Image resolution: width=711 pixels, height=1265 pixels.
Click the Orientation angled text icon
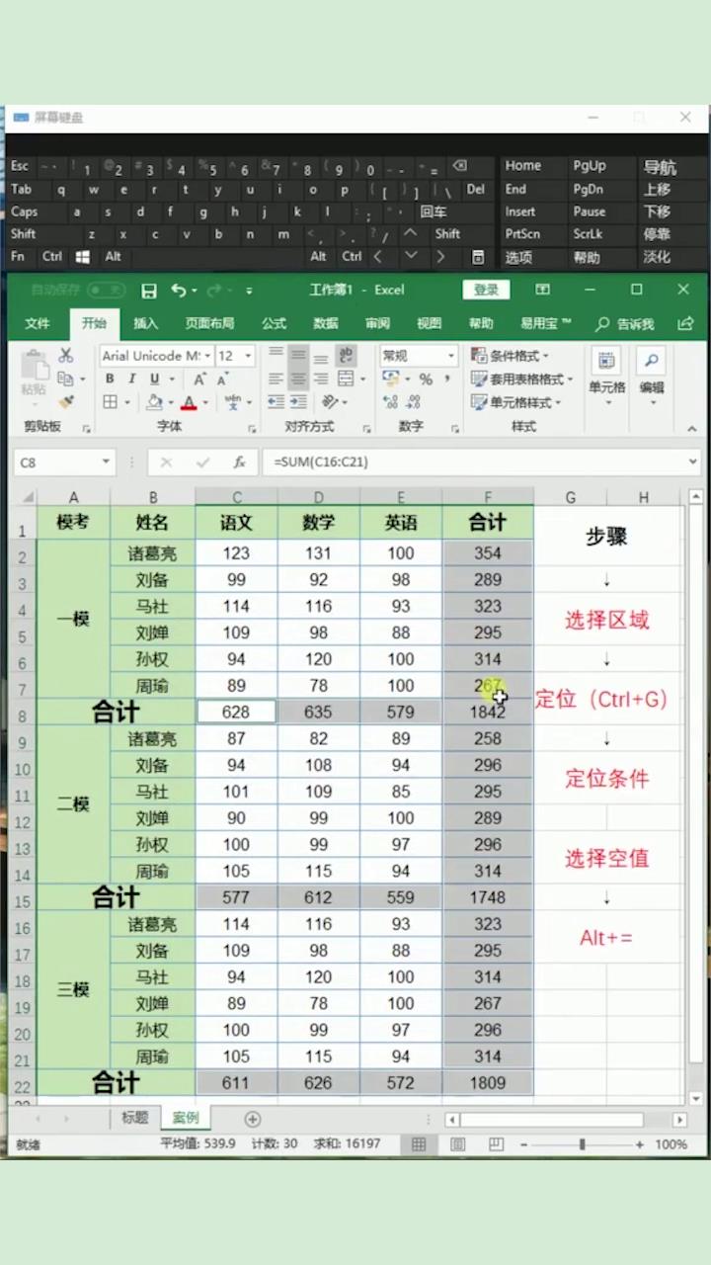[x=330, y=402]
